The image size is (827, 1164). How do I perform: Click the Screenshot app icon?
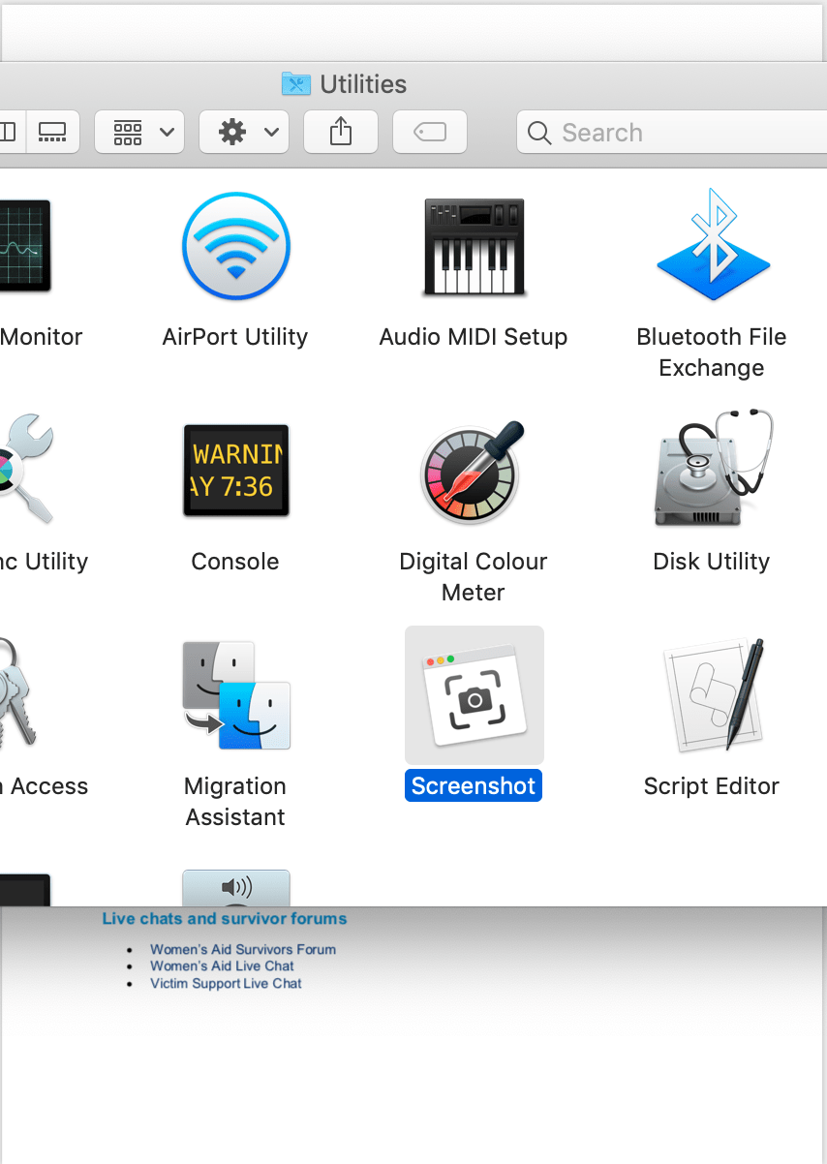point(475,695)
